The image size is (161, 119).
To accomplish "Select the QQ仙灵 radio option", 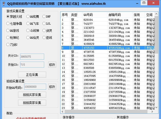I will pos(33,38).
